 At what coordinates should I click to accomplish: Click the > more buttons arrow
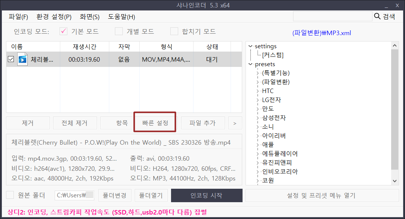(x=235, y=123)
